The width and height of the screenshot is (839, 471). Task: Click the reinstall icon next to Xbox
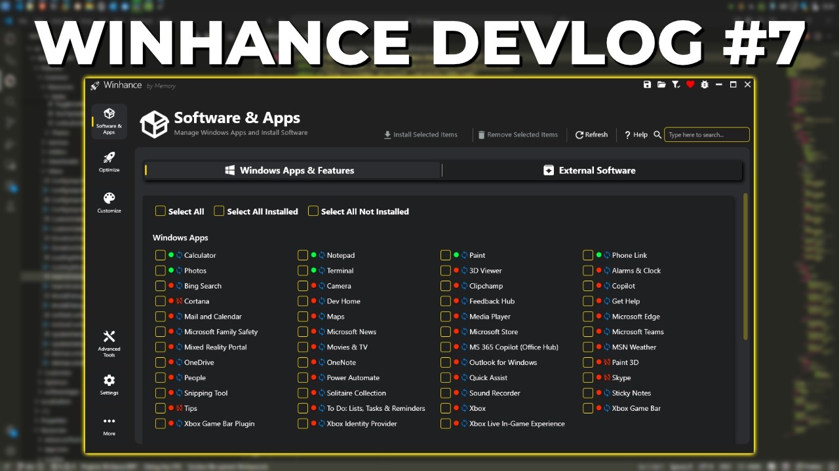[464, 408]
